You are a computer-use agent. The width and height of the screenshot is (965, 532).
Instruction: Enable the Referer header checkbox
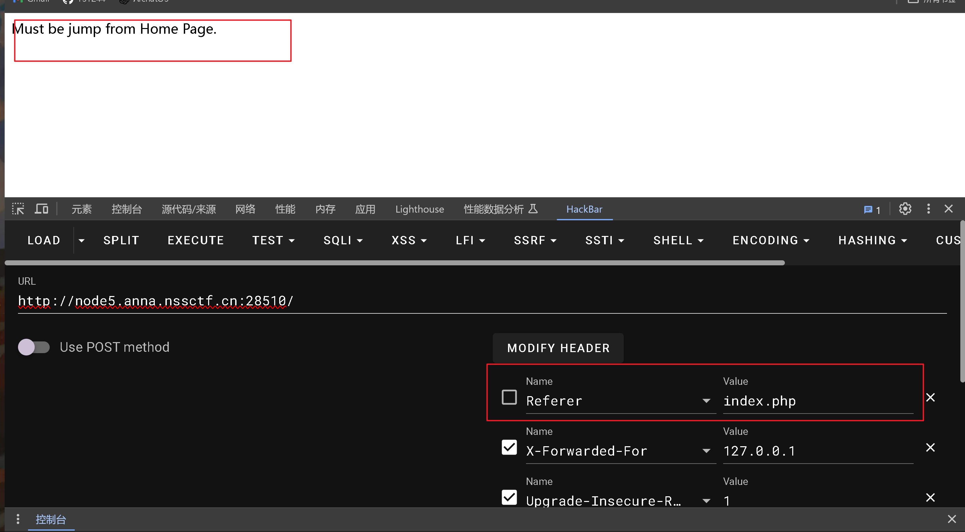pyautogui.click(x=509, y=397)
